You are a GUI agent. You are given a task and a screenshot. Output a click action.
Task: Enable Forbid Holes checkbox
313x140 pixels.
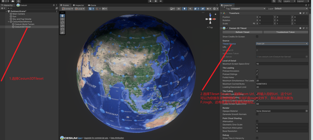coord(257,77)
